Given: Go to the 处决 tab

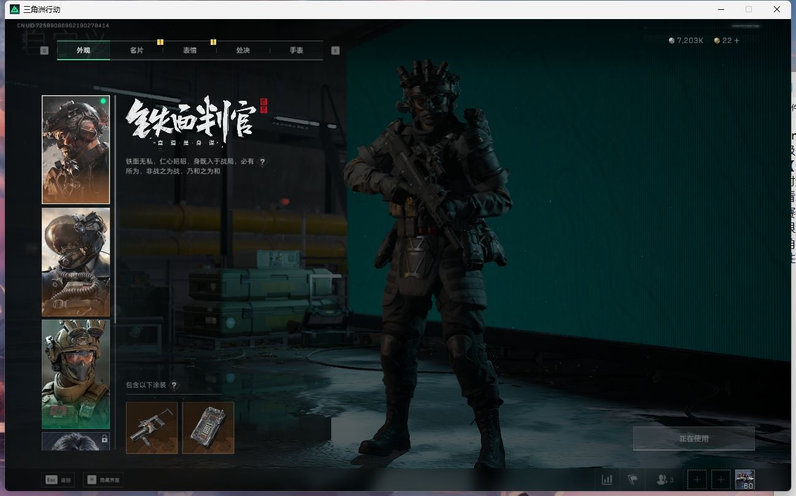Looking at the screenshot, I should click(243, 50).
